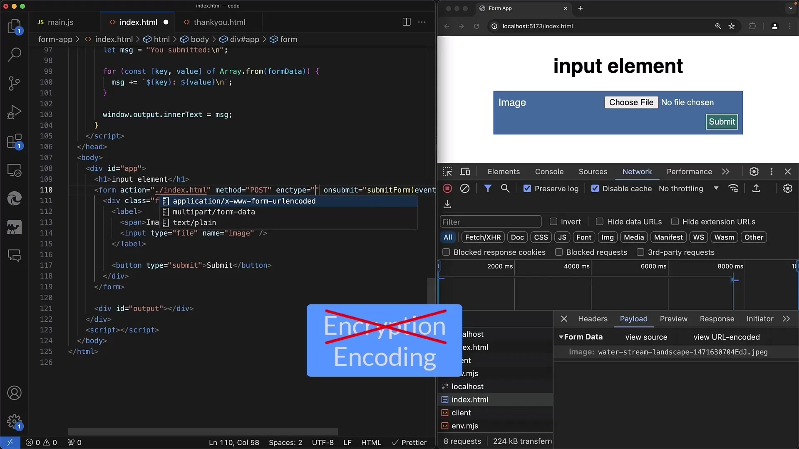The image size is (799, 449).
Task: Open the Accounts icon in VS Code
Action: pos(15,393)
